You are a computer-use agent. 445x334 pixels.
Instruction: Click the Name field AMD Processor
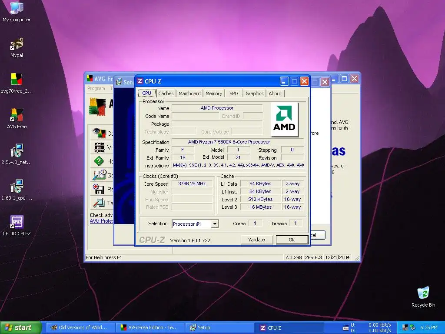[217, 108]
